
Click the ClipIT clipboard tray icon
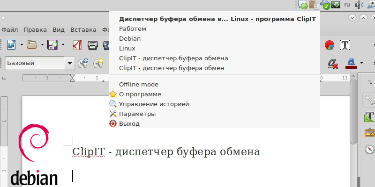[314, 5]
